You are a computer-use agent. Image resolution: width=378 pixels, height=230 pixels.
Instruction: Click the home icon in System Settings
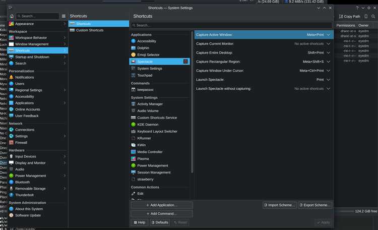(12, 16)
